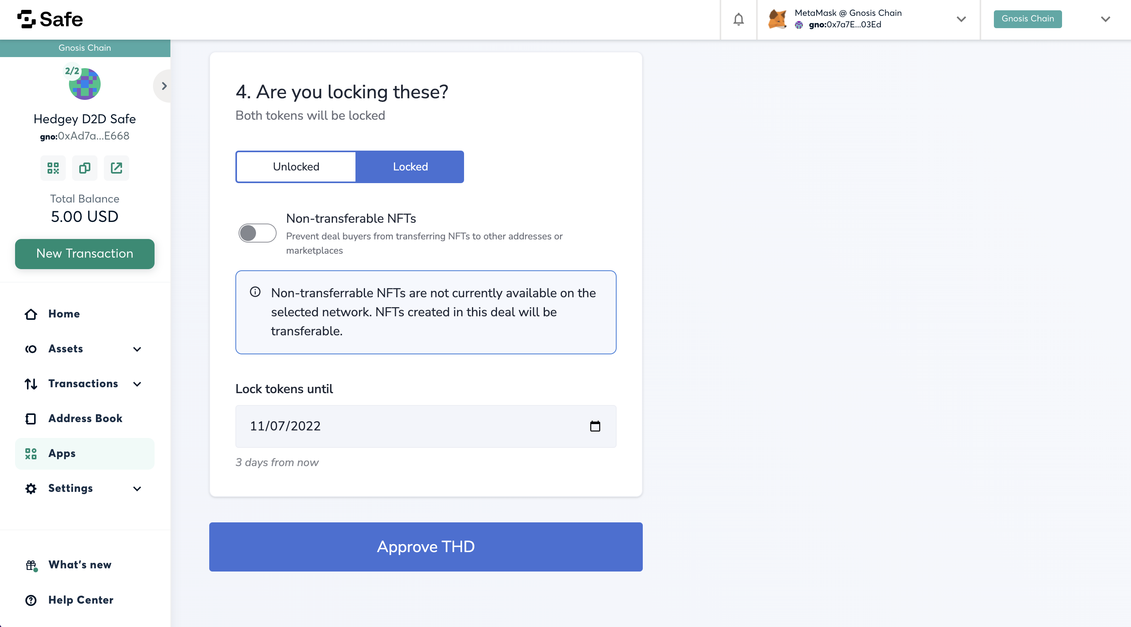Select the Locked option

coord(410,167)
